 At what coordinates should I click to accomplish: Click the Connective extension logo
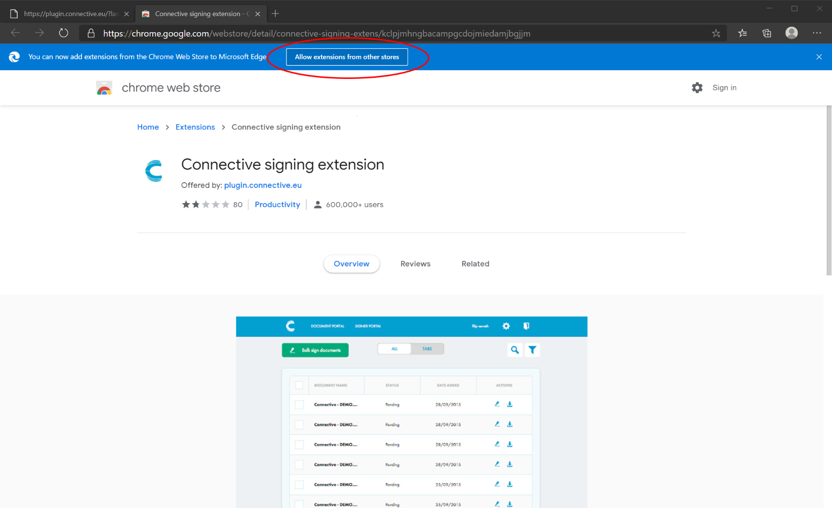point(154,171)
